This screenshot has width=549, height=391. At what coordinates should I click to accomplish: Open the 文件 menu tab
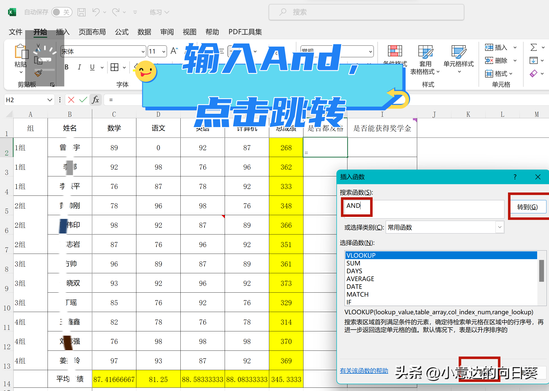tap(16, 32)
